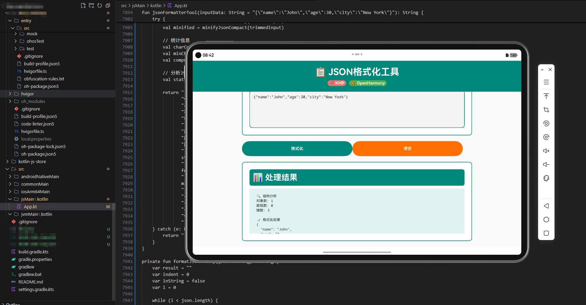Expand the oh_modules folder
Screen dimensions: 586x305
[x=10, y=101]
